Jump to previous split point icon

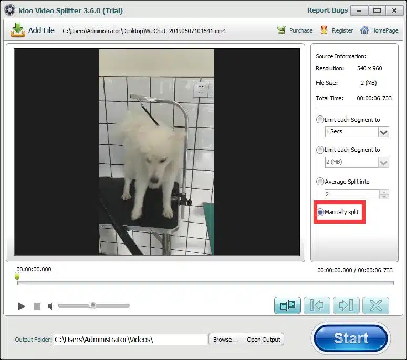pyautogui.click(x=317, y=305)
